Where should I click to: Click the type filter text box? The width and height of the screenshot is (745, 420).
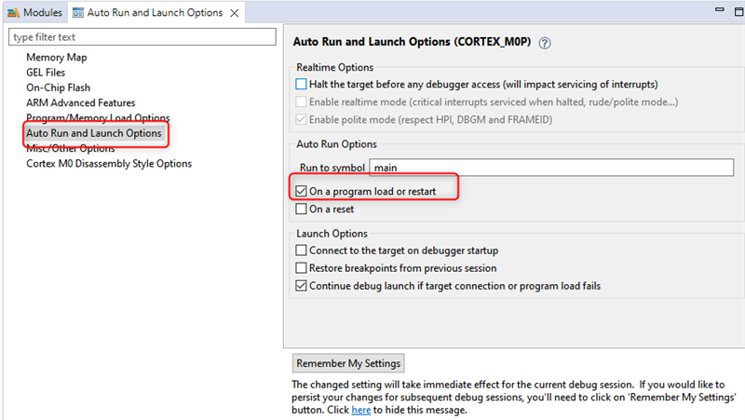[x=142, y=37]
